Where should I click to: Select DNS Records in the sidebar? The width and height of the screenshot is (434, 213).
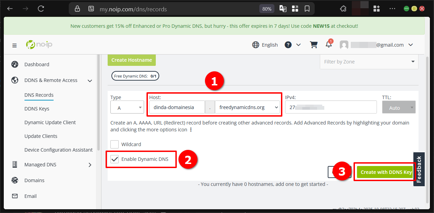click(x=39, y=95)
